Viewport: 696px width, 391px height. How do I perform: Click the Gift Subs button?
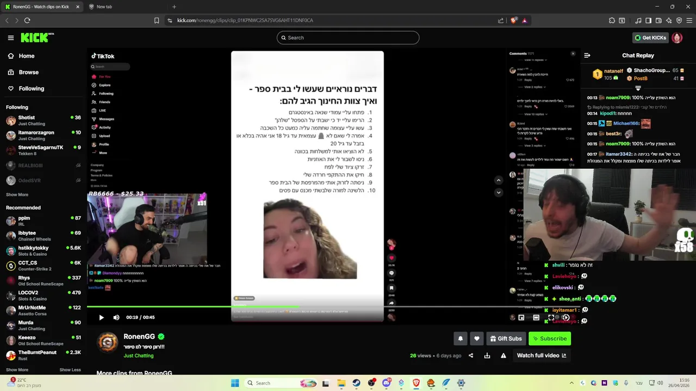click(506, 338)
